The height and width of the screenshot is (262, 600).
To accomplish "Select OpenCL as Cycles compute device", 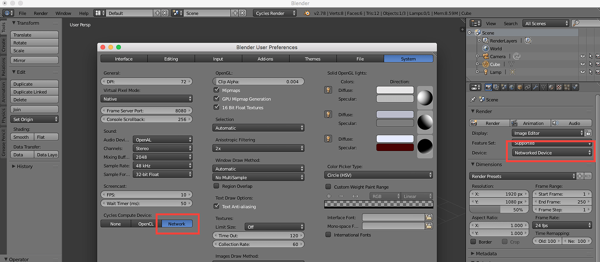I will coord(146,224).
